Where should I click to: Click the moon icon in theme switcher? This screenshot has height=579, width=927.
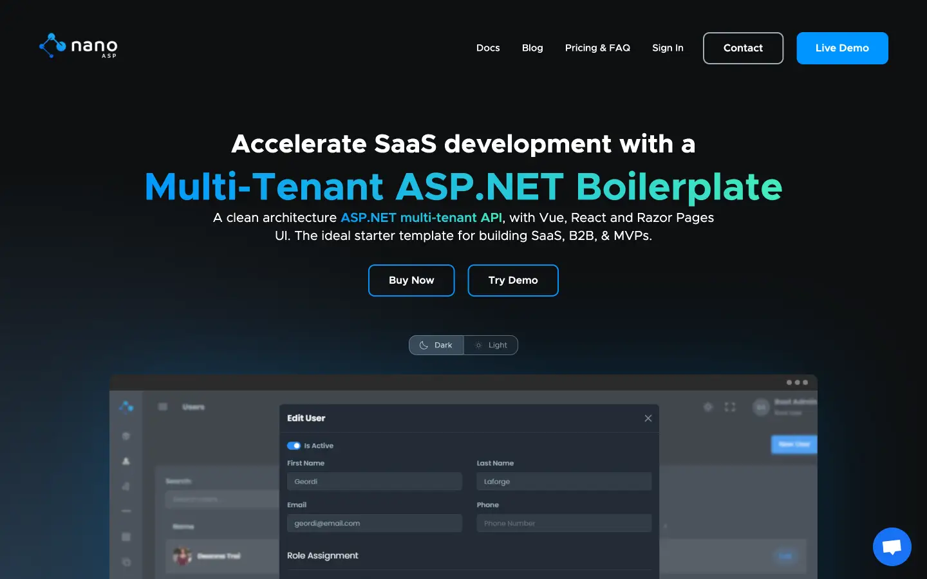pos(424,345)
